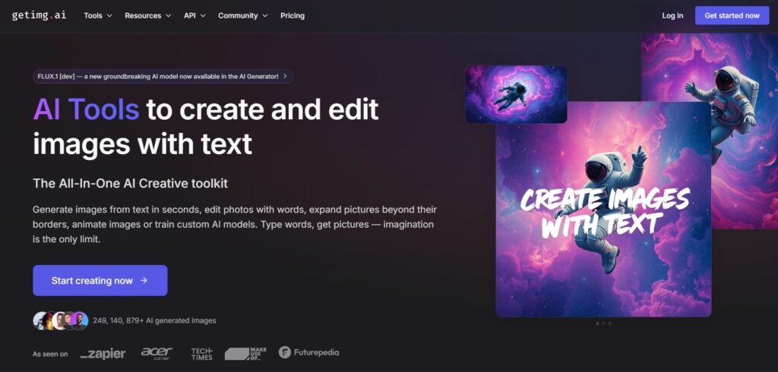Select the third carousel dot

click(x=609, y=323)
